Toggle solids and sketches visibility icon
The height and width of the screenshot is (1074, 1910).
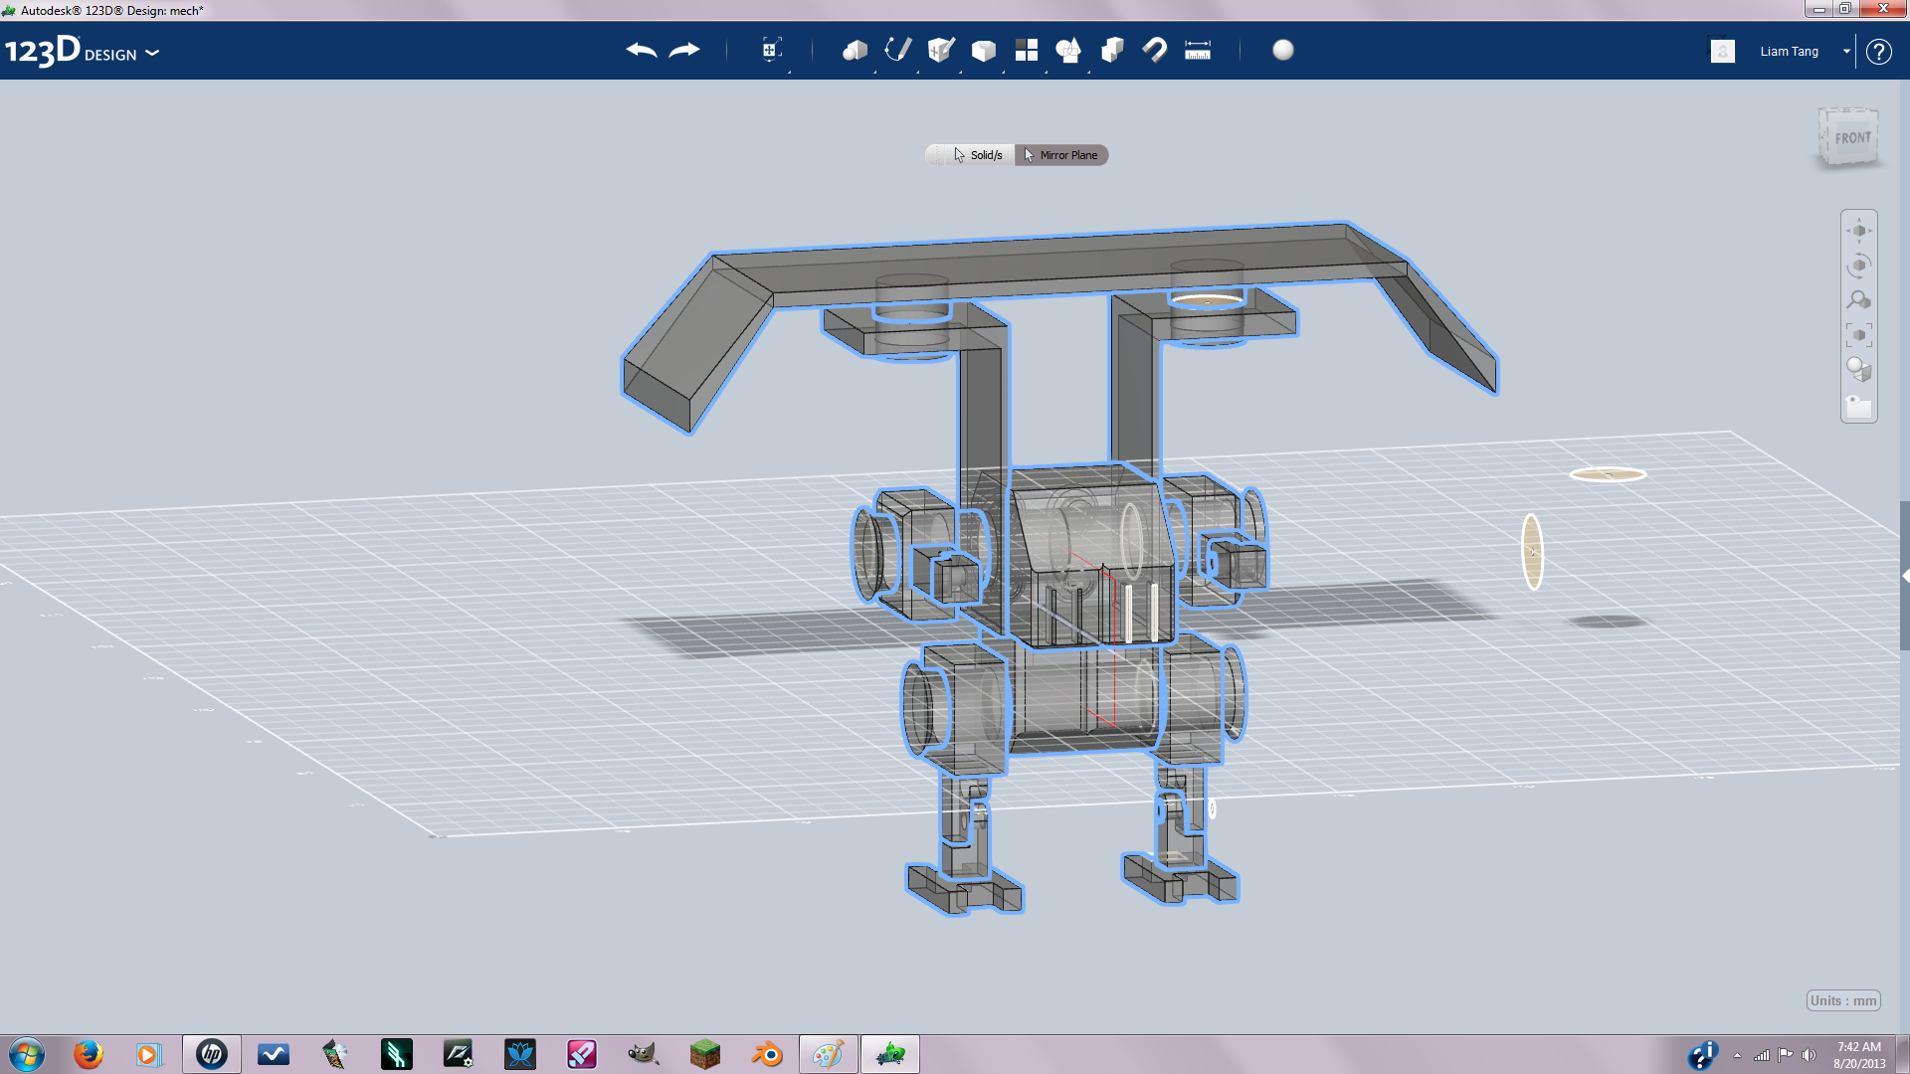(1858, 406)
